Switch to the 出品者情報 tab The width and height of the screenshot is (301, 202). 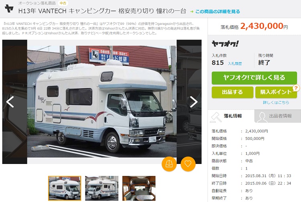[x=278, y=116]
